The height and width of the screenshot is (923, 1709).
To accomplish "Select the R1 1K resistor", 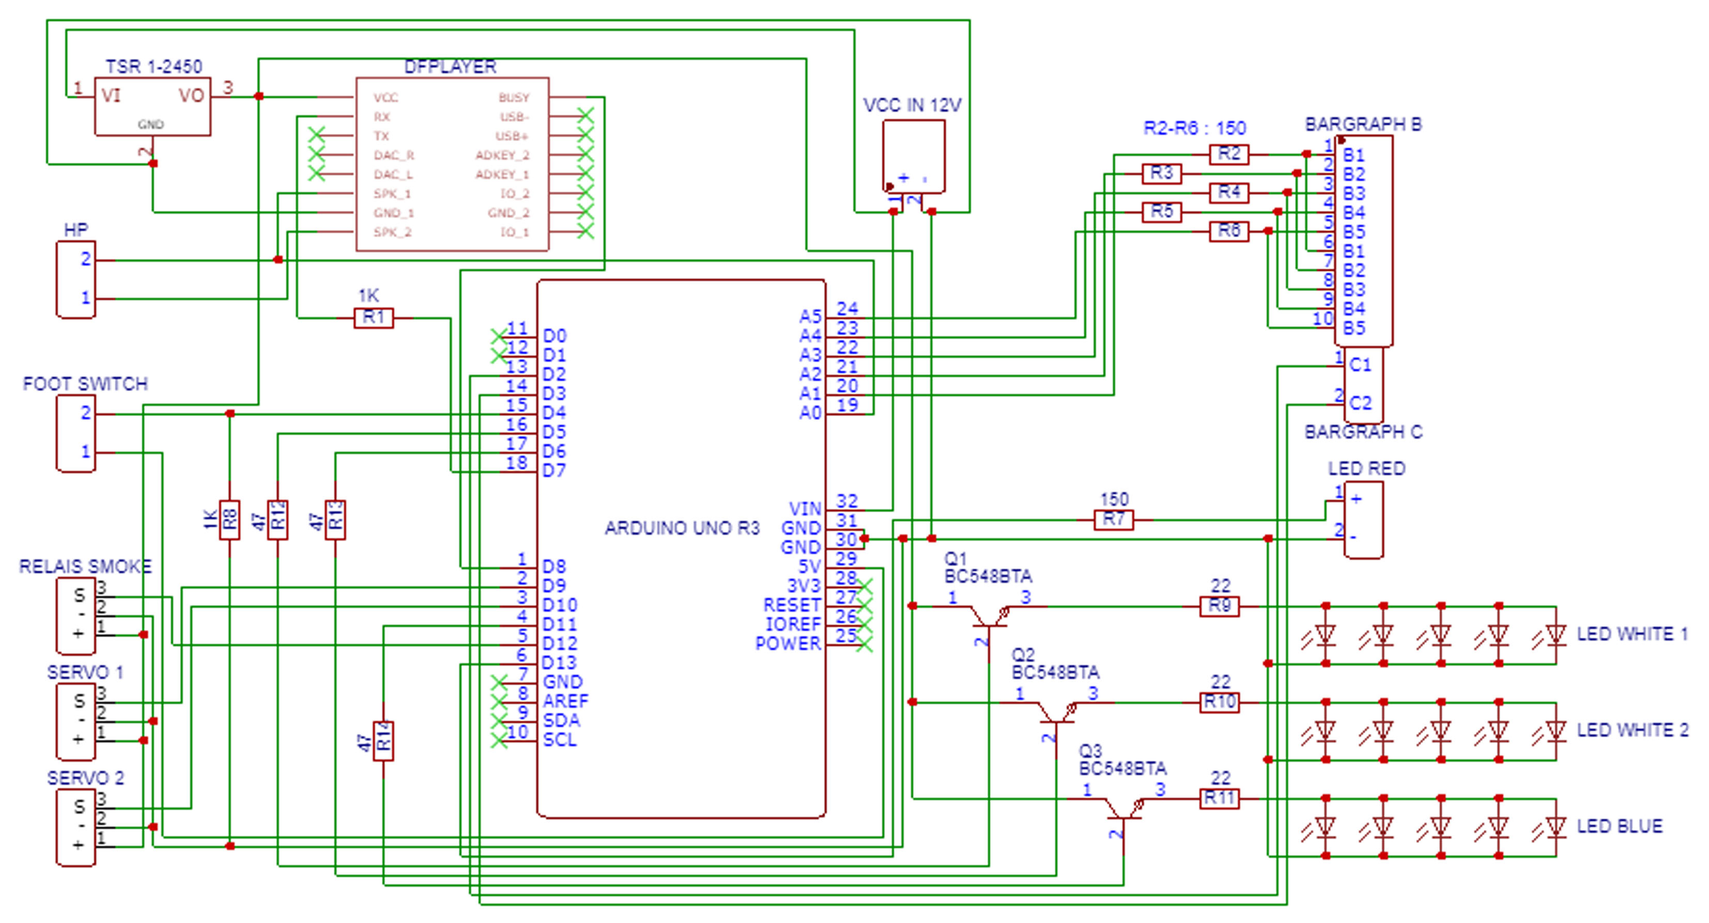I will coord(374,318).
